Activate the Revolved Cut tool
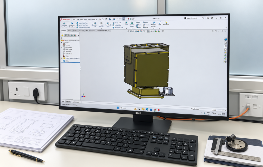Screen dimensions: 263x167 (x=108, y=25)
